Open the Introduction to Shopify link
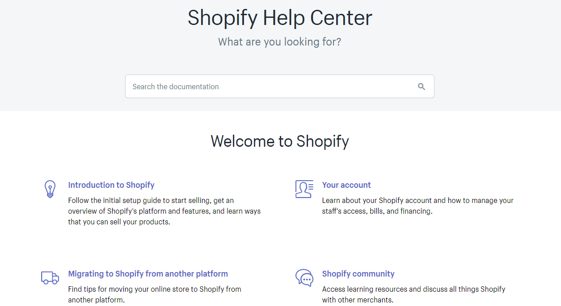This screenshot has width=561, height=306. [x=111, y=185]
